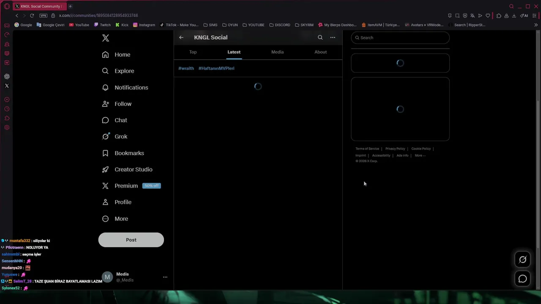541x304 pixels.
Task: Open the Terms of Service link
Action: pyautogui.click(x=367, y=149)
